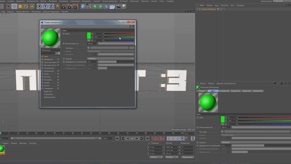The image size is (291, 164).
Task: Toggle the Отражение channel checkbox
Action: [x=58, y=68]
